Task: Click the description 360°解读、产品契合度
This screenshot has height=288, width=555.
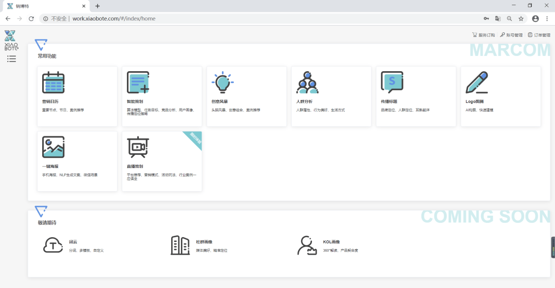Action: 341,251
